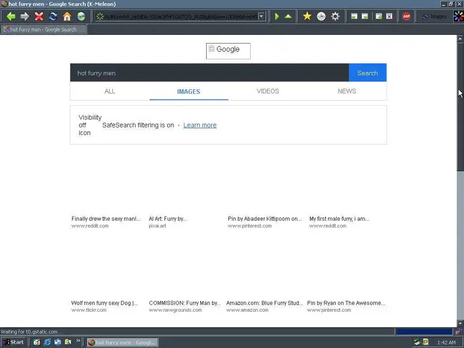
Task: Click the www.amazon.com source text
Action: coord(247,310)
